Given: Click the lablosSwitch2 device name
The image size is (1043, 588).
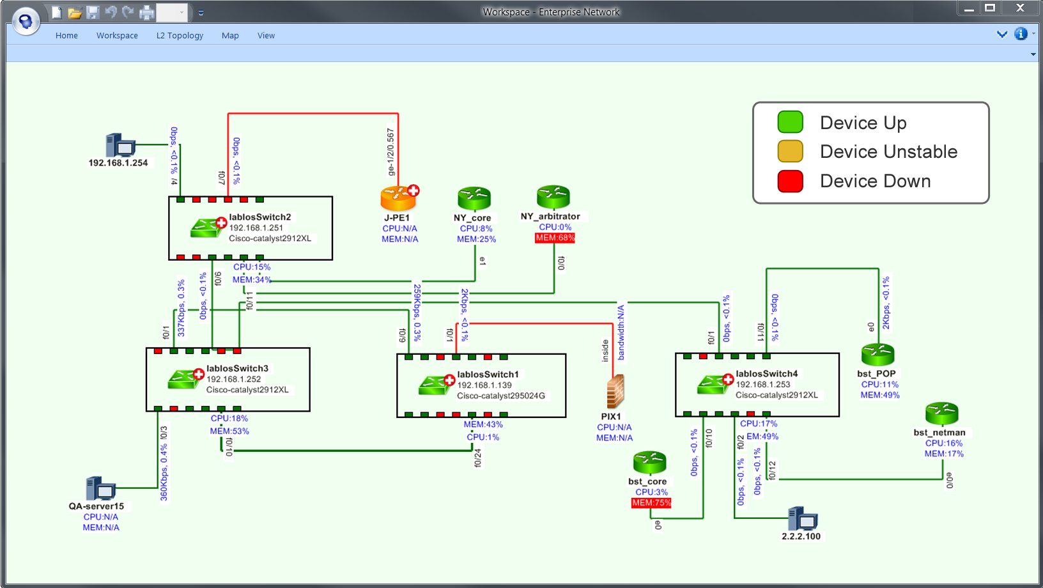Looking at the screenshot, I should [x=259, y=217].
